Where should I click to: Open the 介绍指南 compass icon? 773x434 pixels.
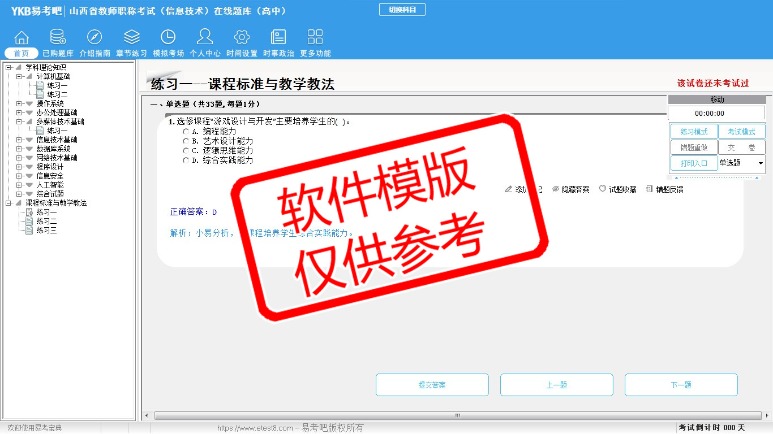click(x=95, y=38)
